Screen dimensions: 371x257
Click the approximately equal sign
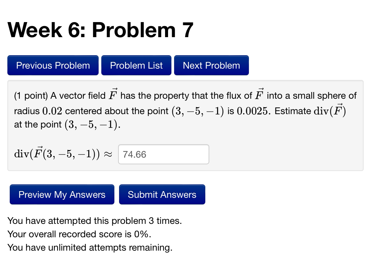(x=111, y=154)
